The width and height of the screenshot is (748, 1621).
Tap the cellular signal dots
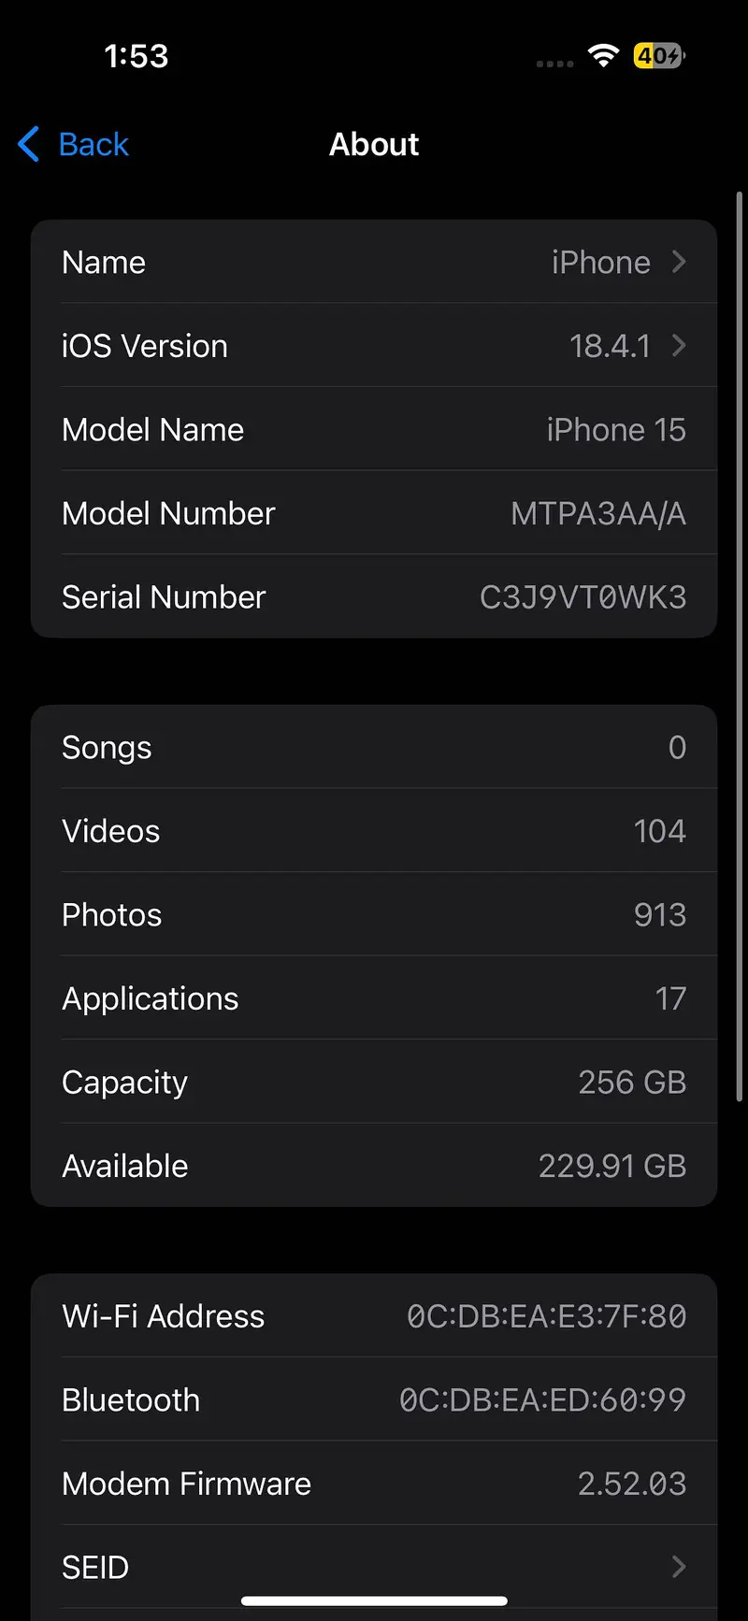click(554, 64)
